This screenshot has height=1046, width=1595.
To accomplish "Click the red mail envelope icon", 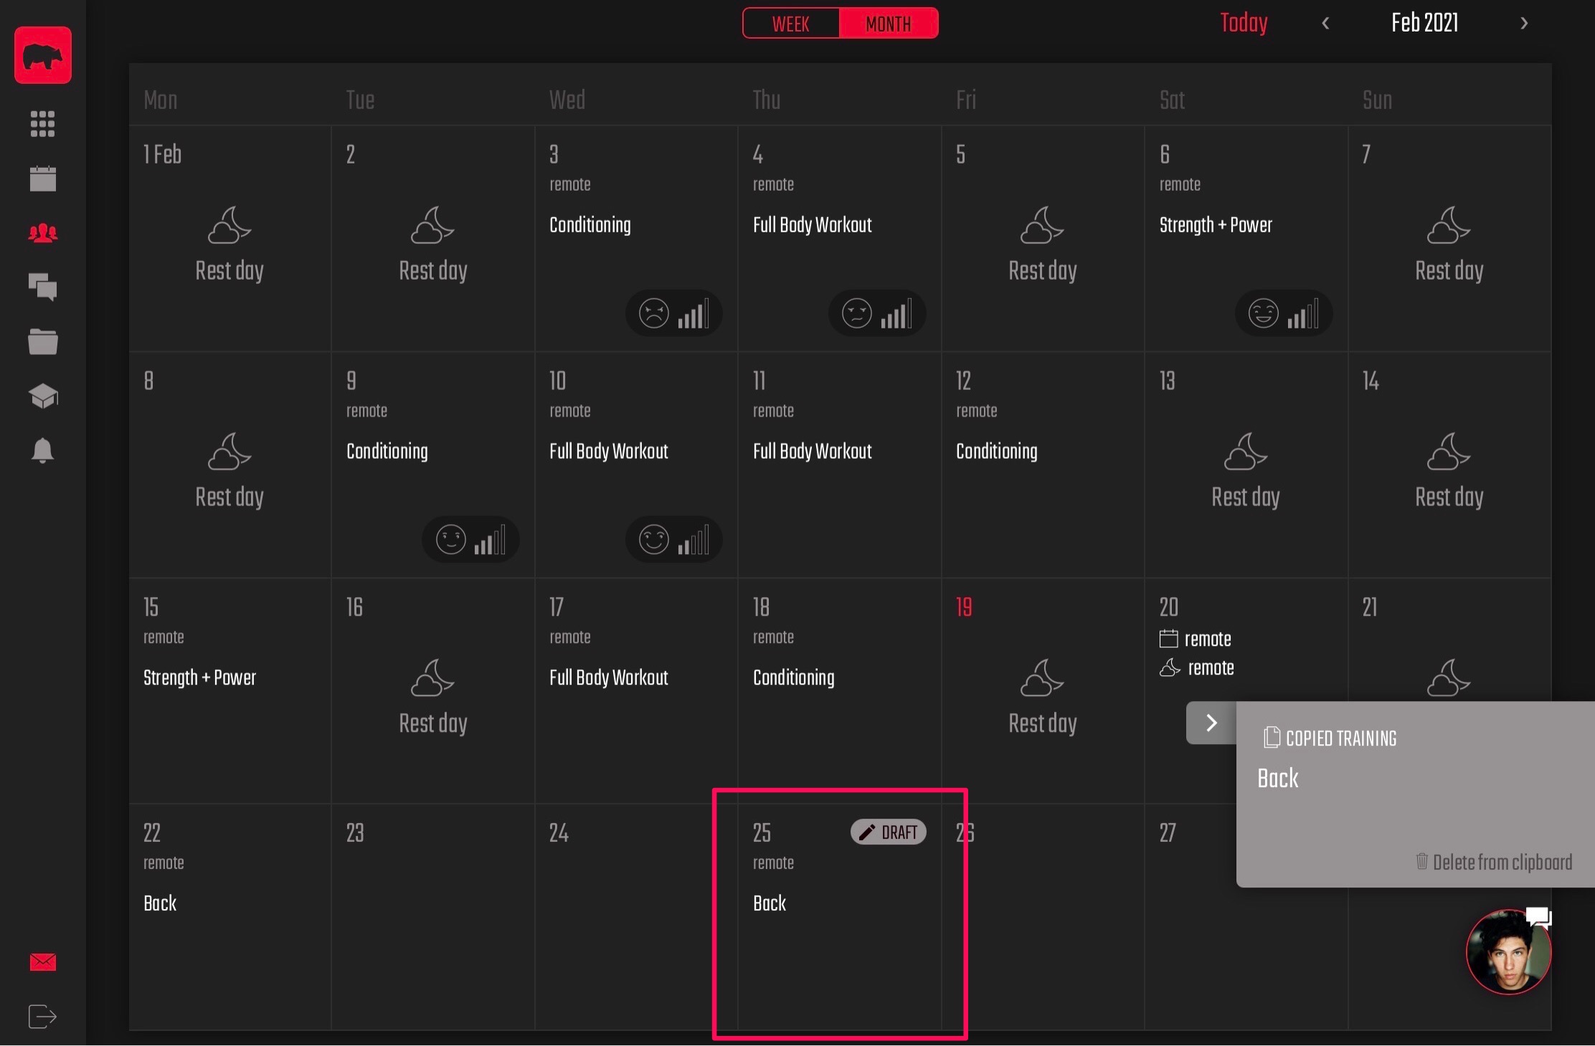I will click(x=42, y=962).
